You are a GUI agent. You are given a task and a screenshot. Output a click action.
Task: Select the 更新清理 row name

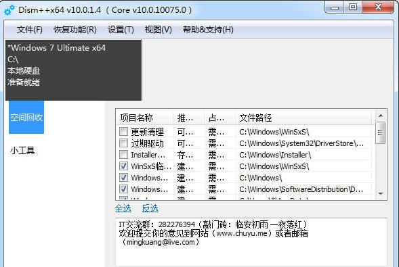tap(147, 132)
